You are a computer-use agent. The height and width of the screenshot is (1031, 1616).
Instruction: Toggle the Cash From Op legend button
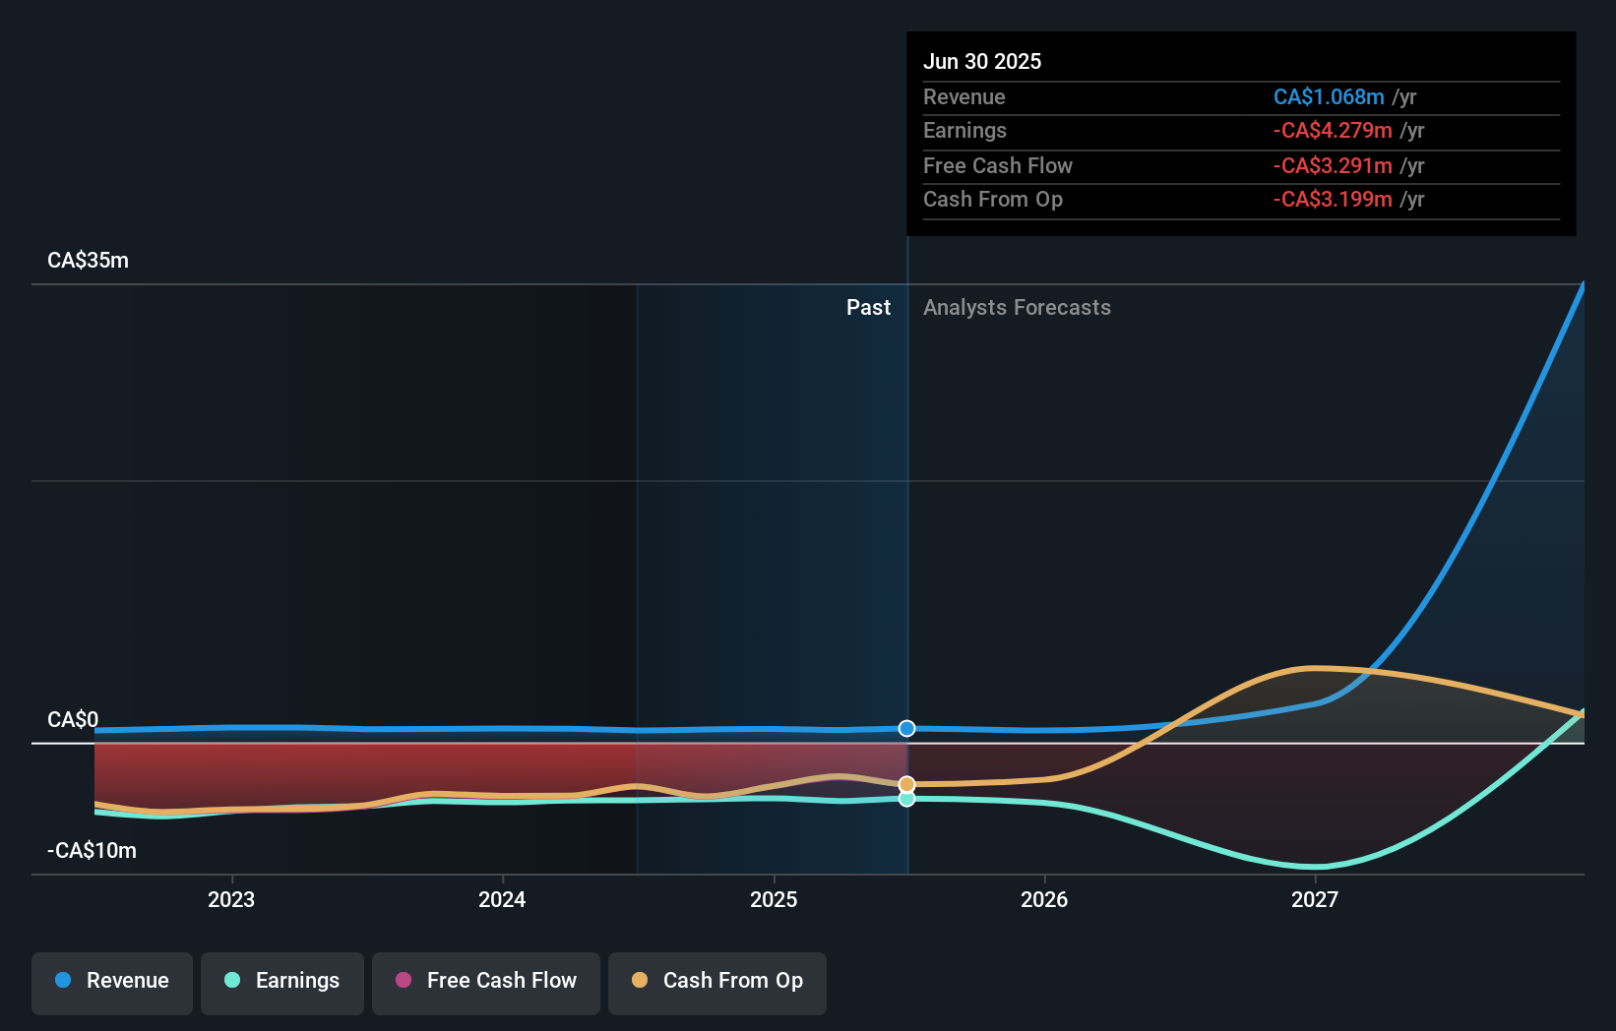click(x=717, y=983)
